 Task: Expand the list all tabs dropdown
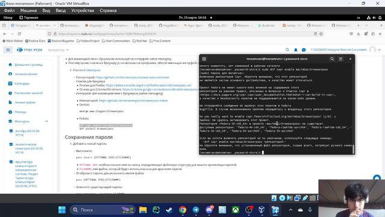(x=366, y=25)
